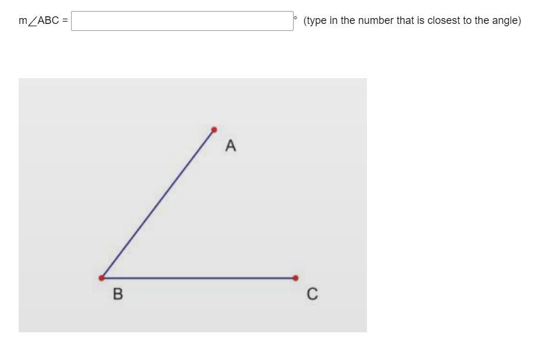Click the angle symbol in the m∠ABC label
Screen dimensions: 533x344
32,22
